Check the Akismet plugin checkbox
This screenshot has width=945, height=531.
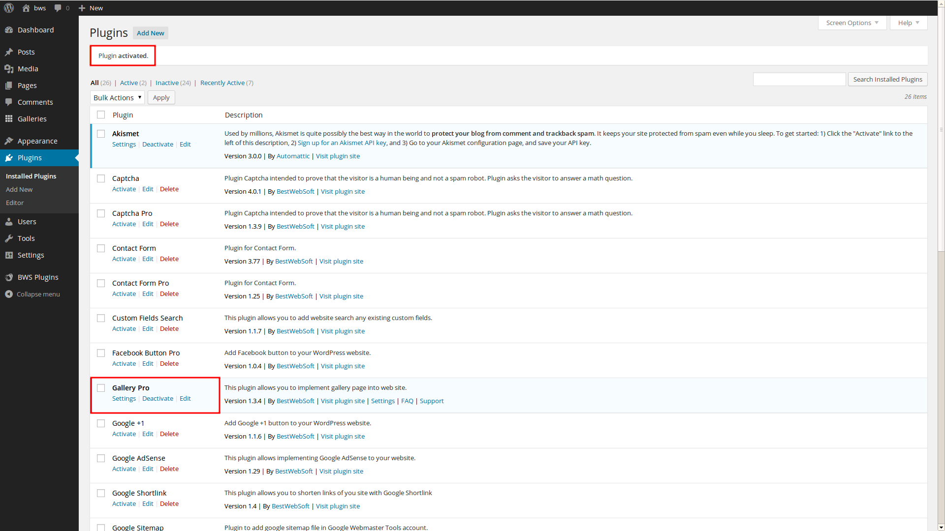(101, 133)
